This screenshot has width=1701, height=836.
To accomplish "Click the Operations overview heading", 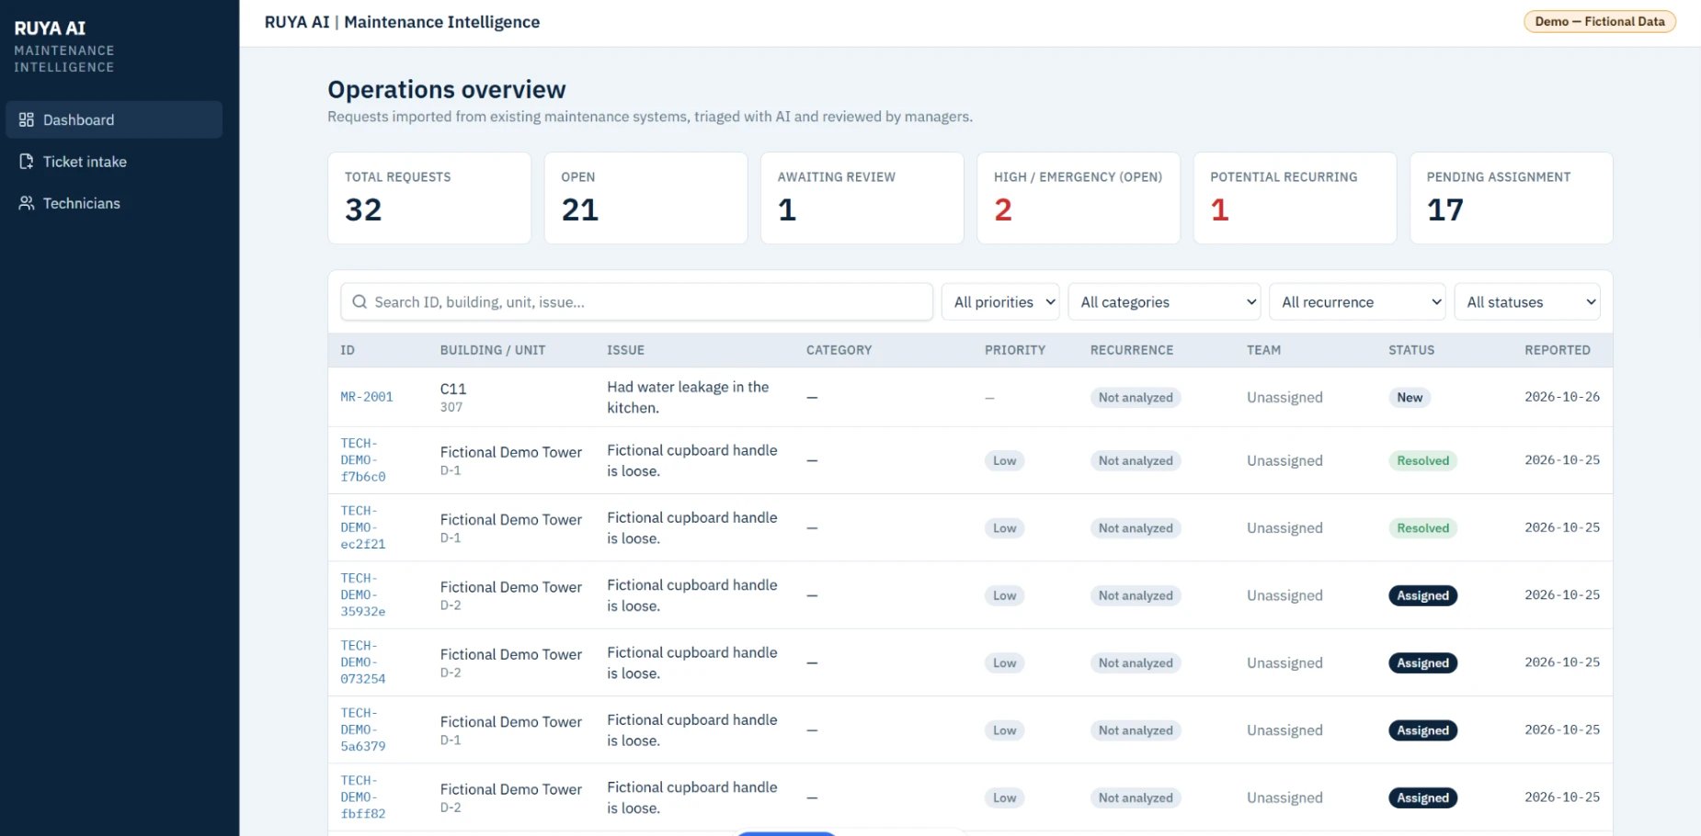I will click(x=447, y=89).
